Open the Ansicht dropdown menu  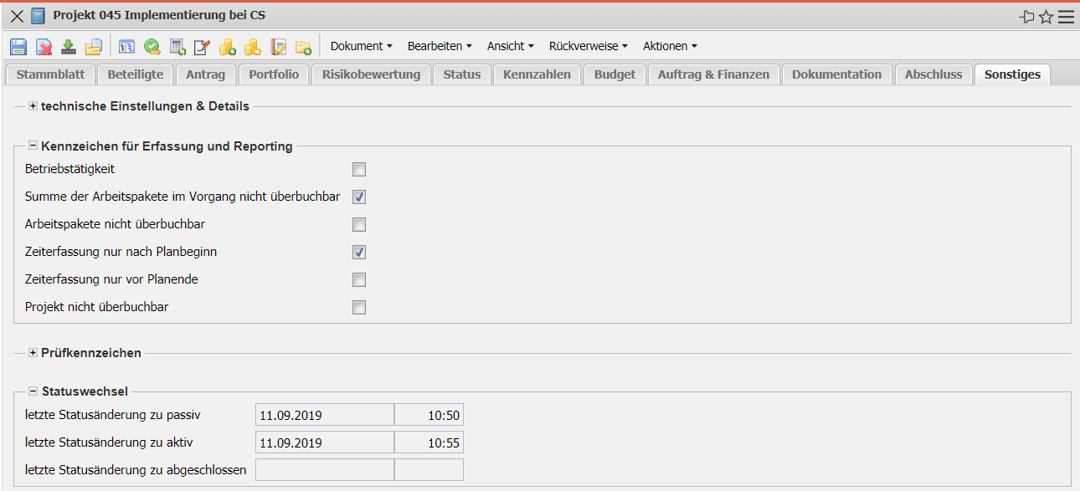[510, 46]
